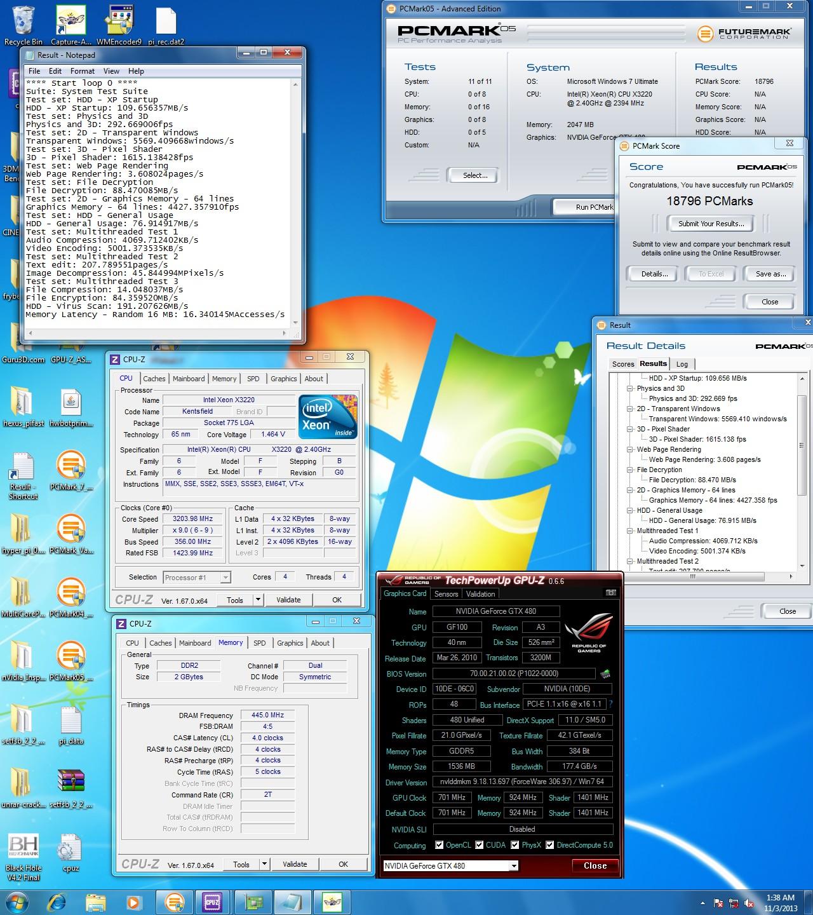Open Windows Media Player from the taskbar
Screen dimensions: 813x915
[x=133, y=902]
